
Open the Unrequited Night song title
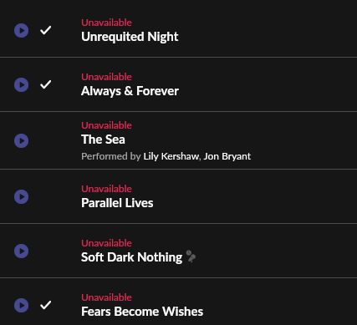(130, 37)
